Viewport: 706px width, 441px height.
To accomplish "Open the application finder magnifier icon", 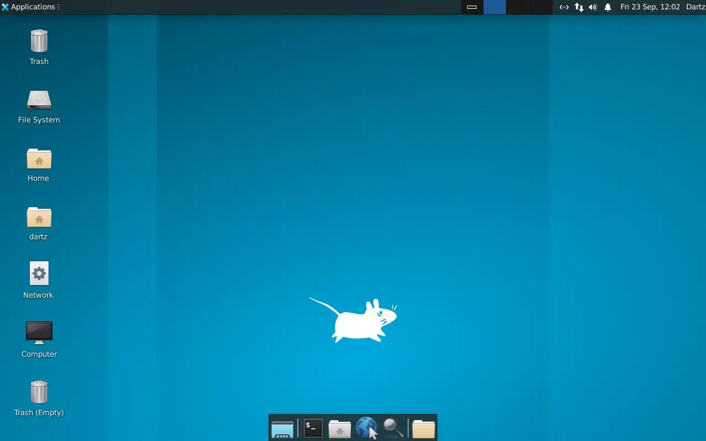I will click(x=394, y=428).
